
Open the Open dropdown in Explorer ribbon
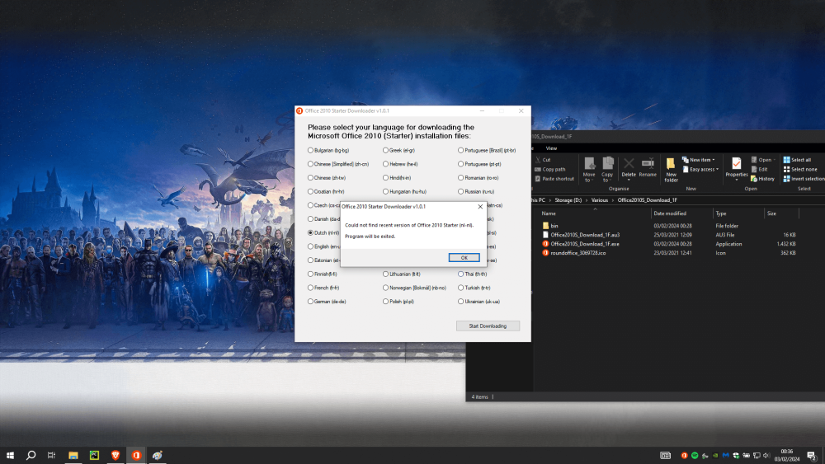point(763,160)
